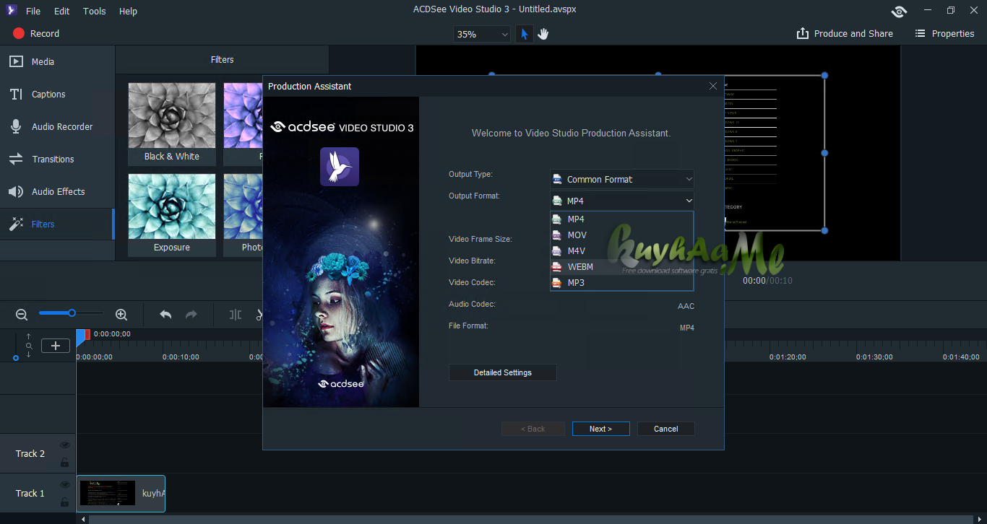Open the Properties panel

[944, 33]
